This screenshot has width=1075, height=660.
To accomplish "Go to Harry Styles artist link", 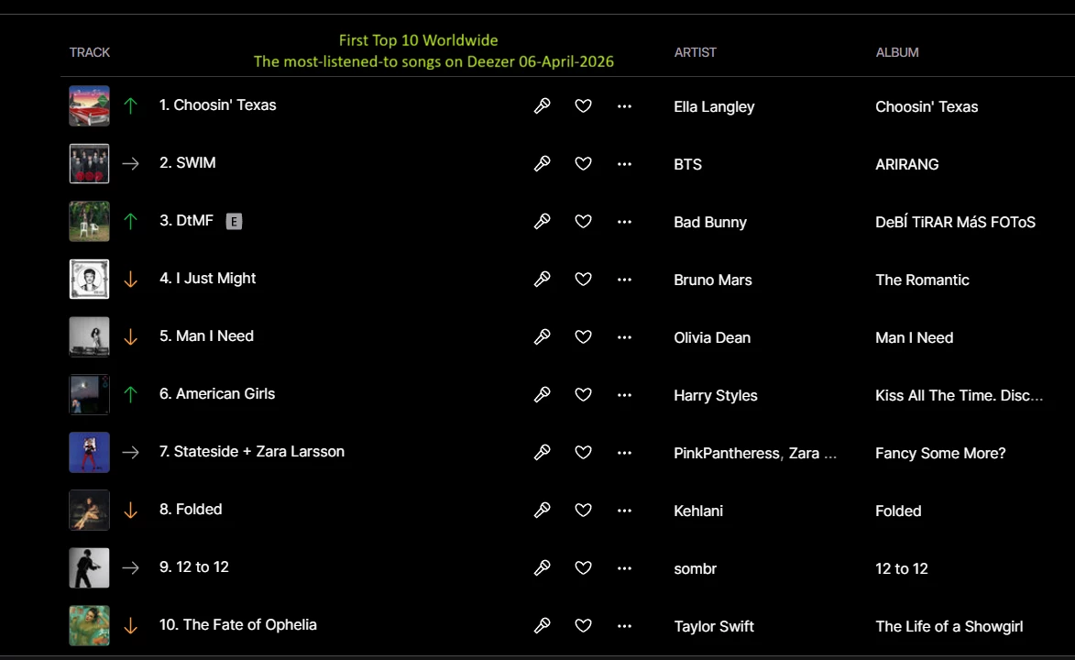I will click(x=715, y=395).
